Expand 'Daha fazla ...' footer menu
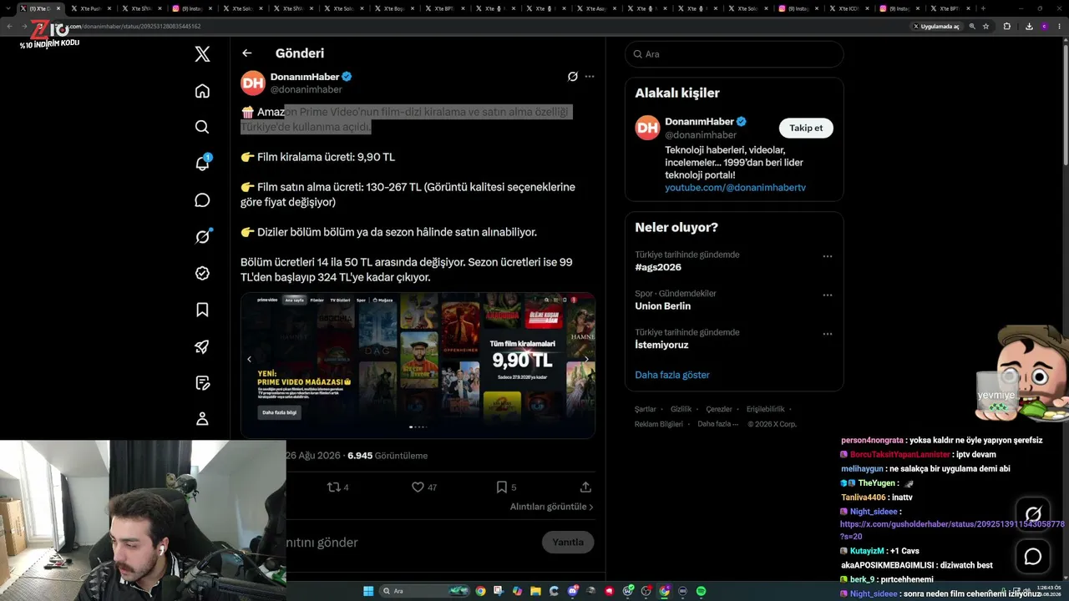 point(718,424)
